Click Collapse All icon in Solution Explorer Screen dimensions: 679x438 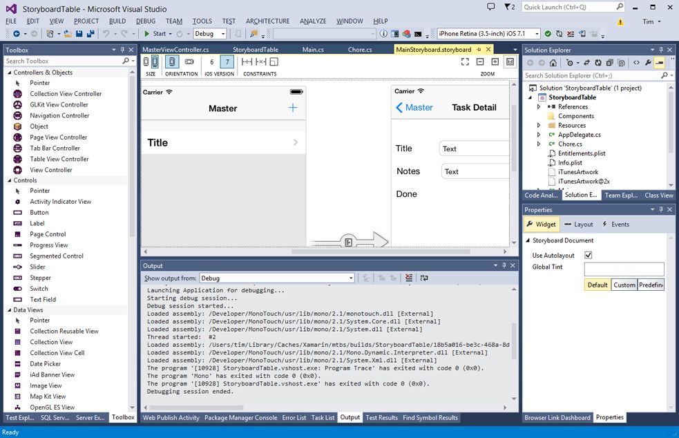(610, 63)
